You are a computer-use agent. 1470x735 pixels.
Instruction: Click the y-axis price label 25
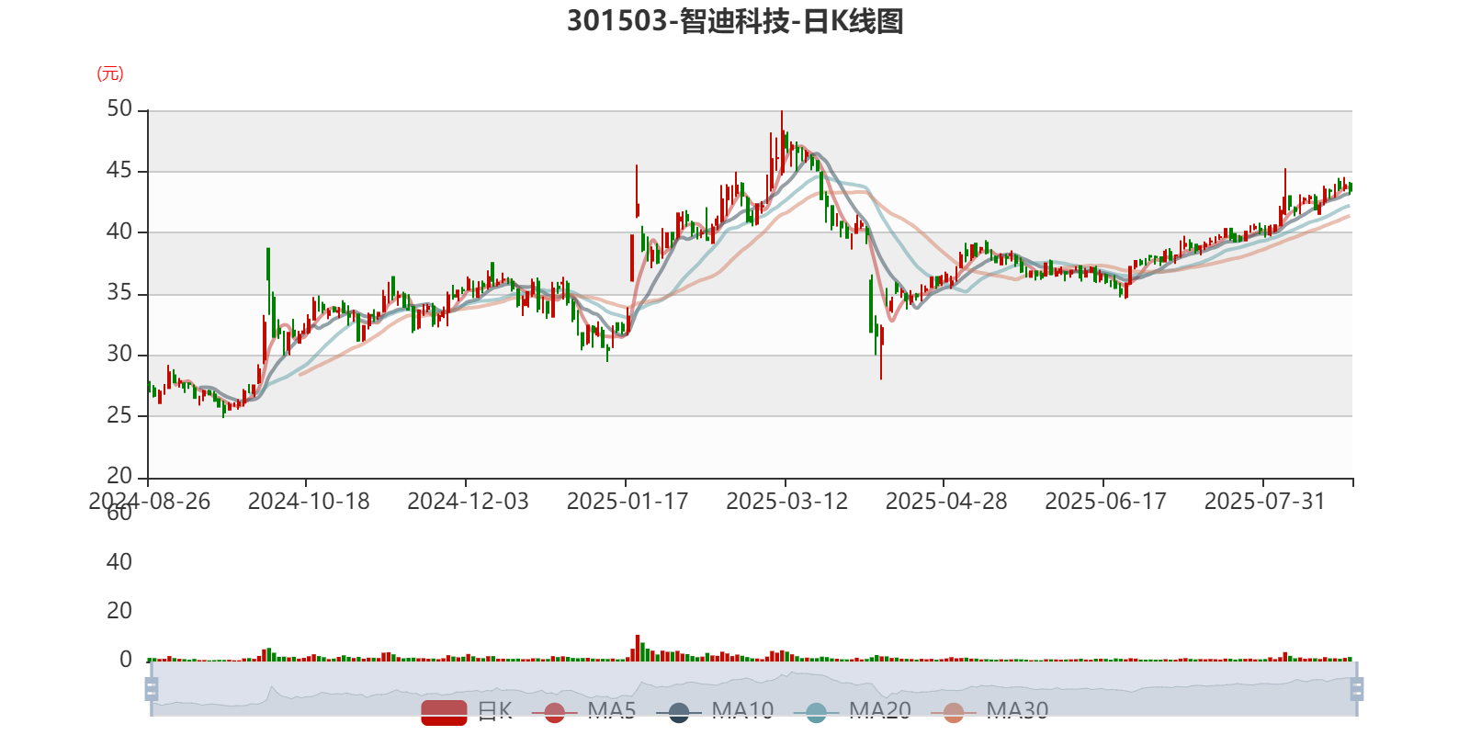click(119, 415)
